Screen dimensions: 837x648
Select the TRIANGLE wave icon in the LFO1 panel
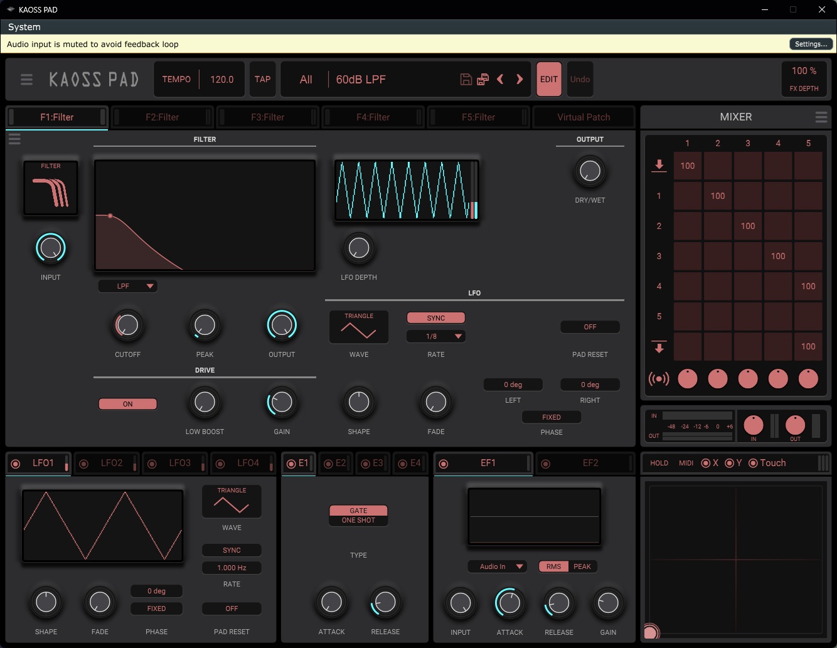(x=232, y=501)
